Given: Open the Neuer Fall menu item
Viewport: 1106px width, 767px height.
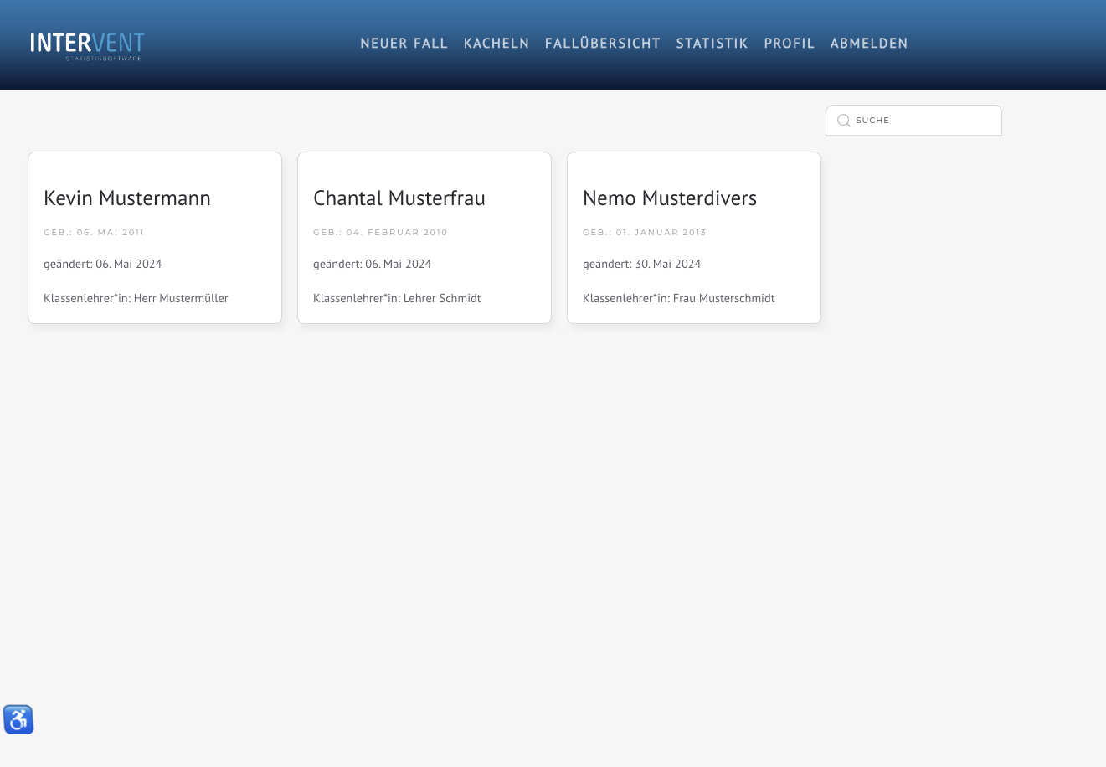Looking at the screenshot, I should tap(404, 44).
